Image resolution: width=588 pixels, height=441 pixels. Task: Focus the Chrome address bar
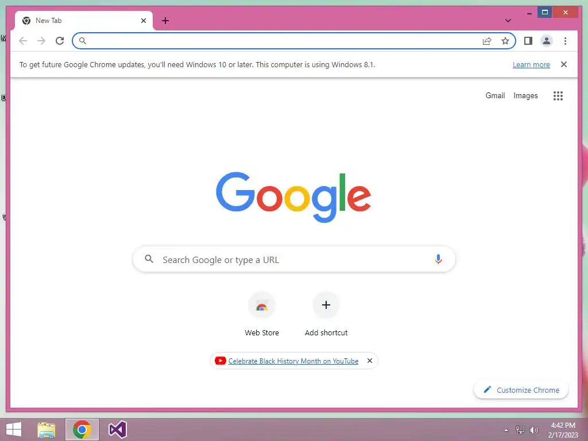pos(294,41)
